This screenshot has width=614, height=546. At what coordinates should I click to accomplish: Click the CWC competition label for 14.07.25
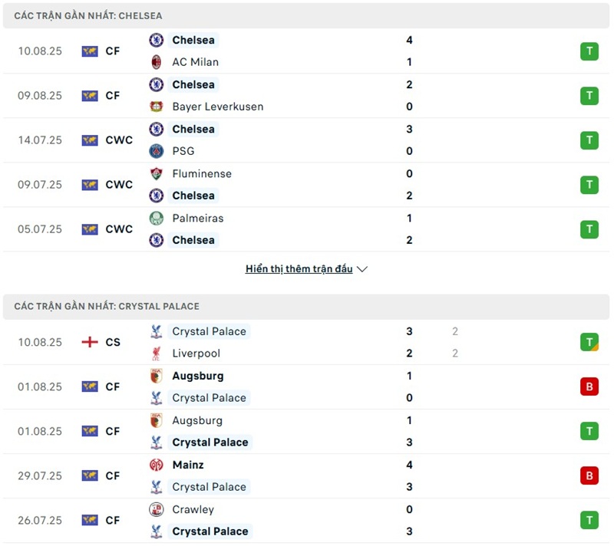[119, 140]
